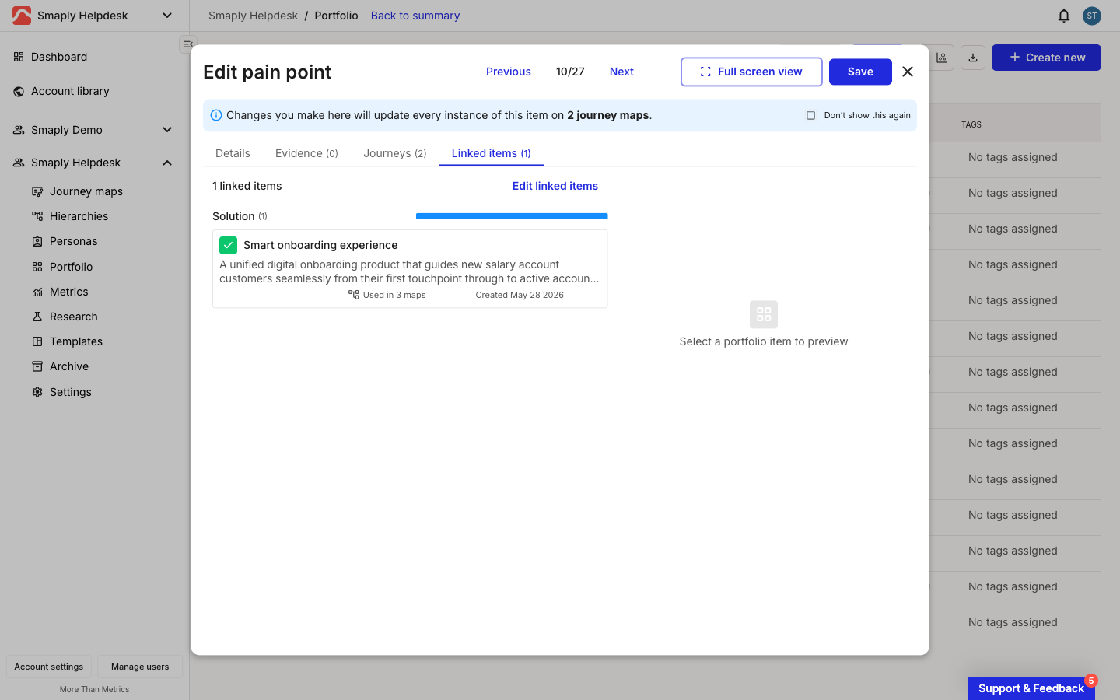The image size is (1120, 700).
Task: Open Support & Feedback widget
Action: 1031,688
